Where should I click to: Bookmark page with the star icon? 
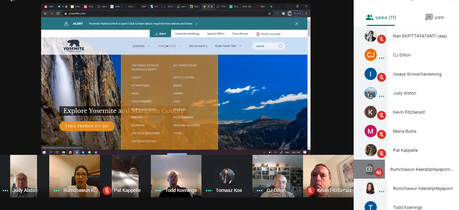(269, 13)
